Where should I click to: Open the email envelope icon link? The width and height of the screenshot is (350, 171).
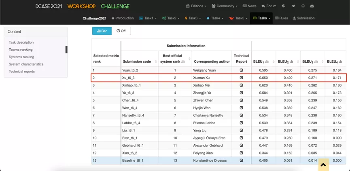coord(312,6)
